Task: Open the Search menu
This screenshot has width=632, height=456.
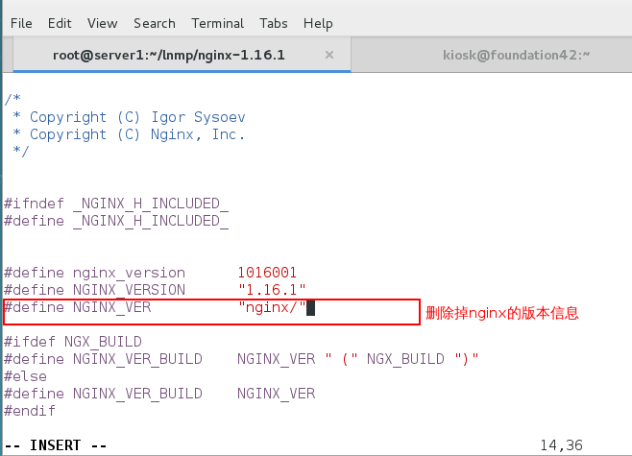Action: (x=155, y=23)
